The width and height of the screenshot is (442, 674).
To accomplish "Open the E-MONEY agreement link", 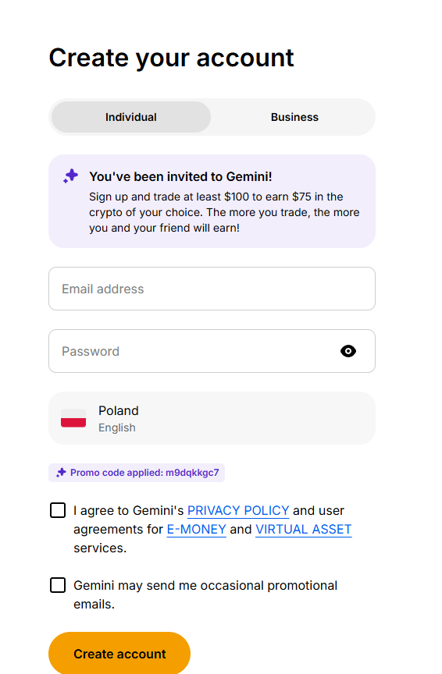I will pyautogui.click(x=196, y=529).
